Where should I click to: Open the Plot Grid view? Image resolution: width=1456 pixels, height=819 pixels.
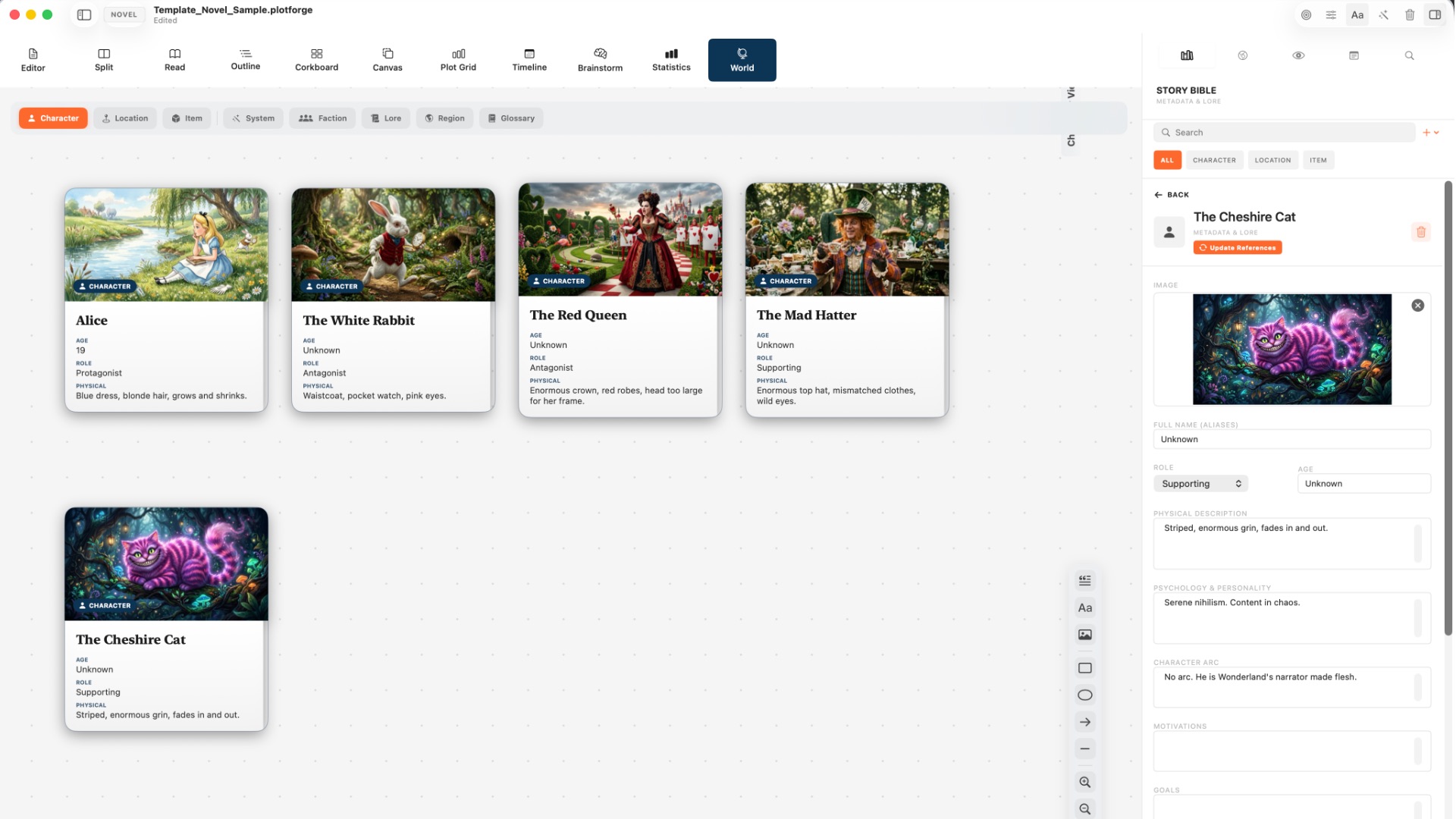coord(458,60)
